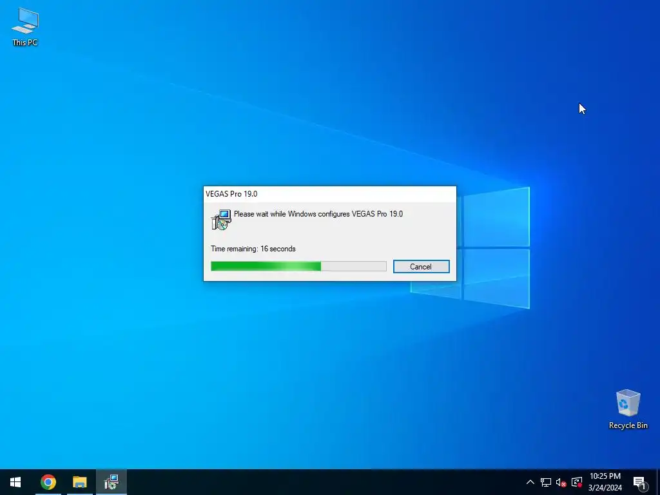Select the Recycle Bin desktop icon
Viewport: 660px width, 495px height.
pos(628,409)
